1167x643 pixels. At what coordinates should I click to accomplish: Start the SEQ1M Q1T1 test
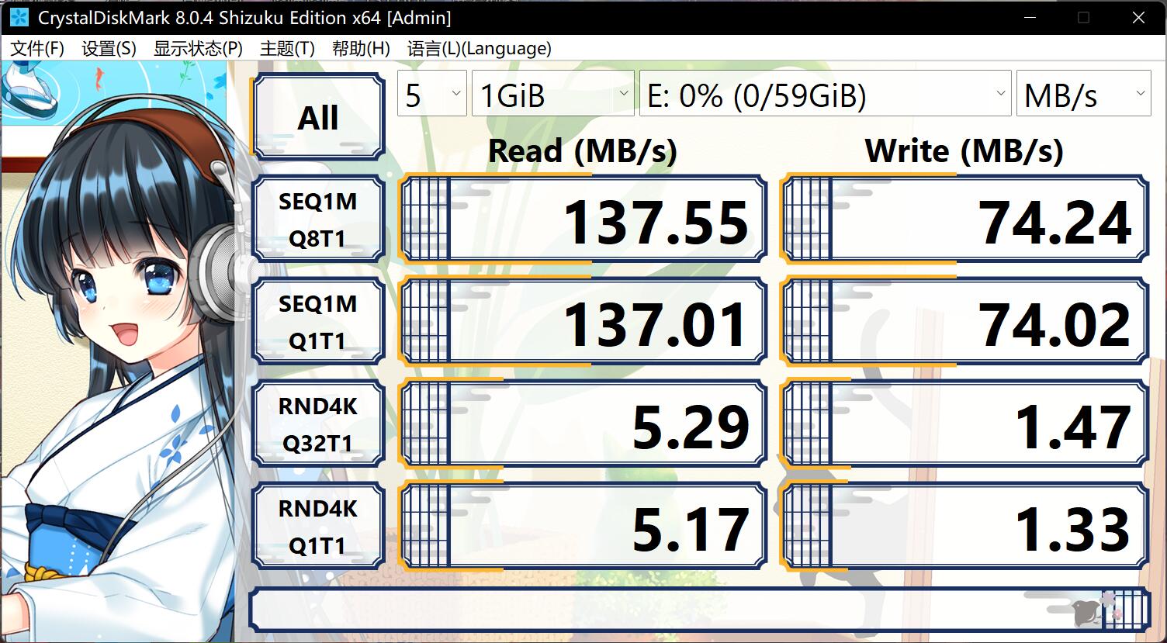tap(318, 322)
